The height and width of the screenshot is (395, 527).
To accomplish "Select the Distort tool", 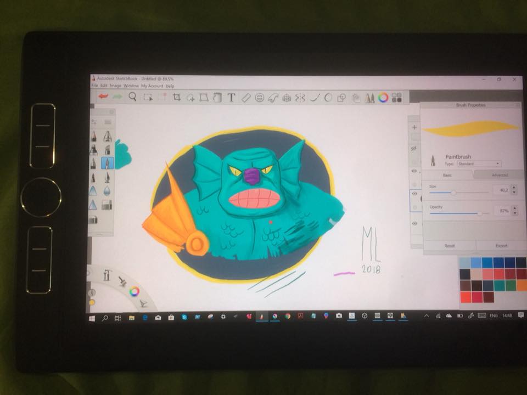I will point(204,98).
